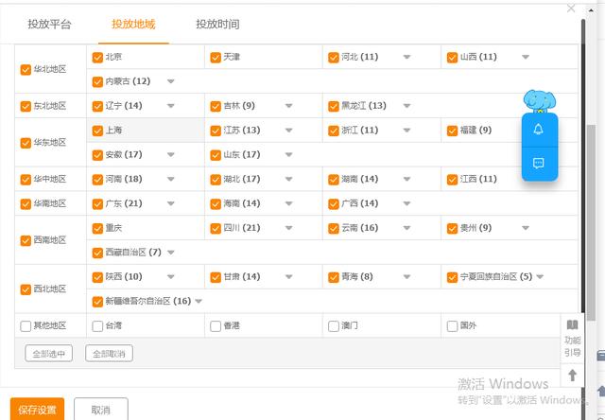Viewport: 605px width, 420px height.
Task: Open the chat message icon in blue widget
Action: coord(539,163)
